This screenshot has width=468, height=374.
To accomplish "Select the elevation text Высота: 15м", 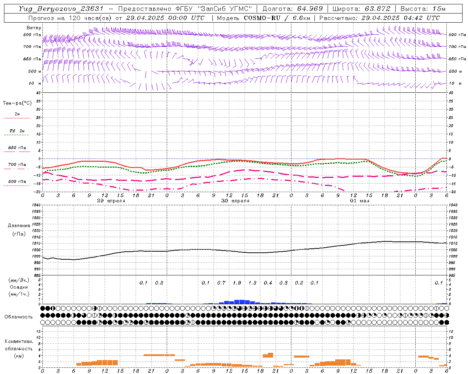I will (423, 9).
